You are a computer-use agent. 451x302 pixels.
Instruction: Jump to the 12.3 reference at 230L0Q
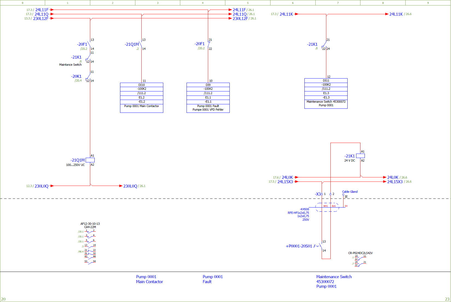point(29,186)
